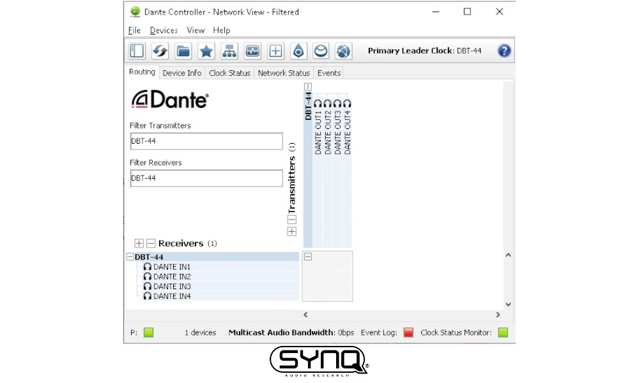639x383 pixels.
Task: Switch to the Network Status tab
Action: click(284, 73)
